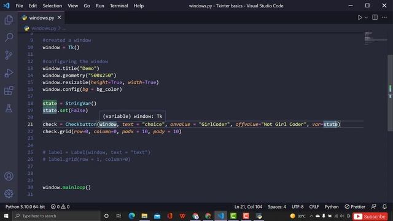
Task: Split the editor to the right
Action: point(375,17)
